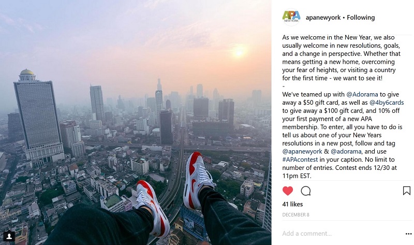The width and height of the screenshot is (414, 245).
Task: Open the @Adorama mention in the caption
Action: pyautogui.click(x=362, y=94)
